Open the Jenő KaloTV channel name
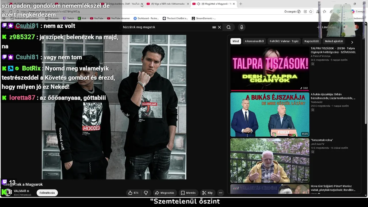368x207 pixels. pyautogui.click(x=317, y=144)
